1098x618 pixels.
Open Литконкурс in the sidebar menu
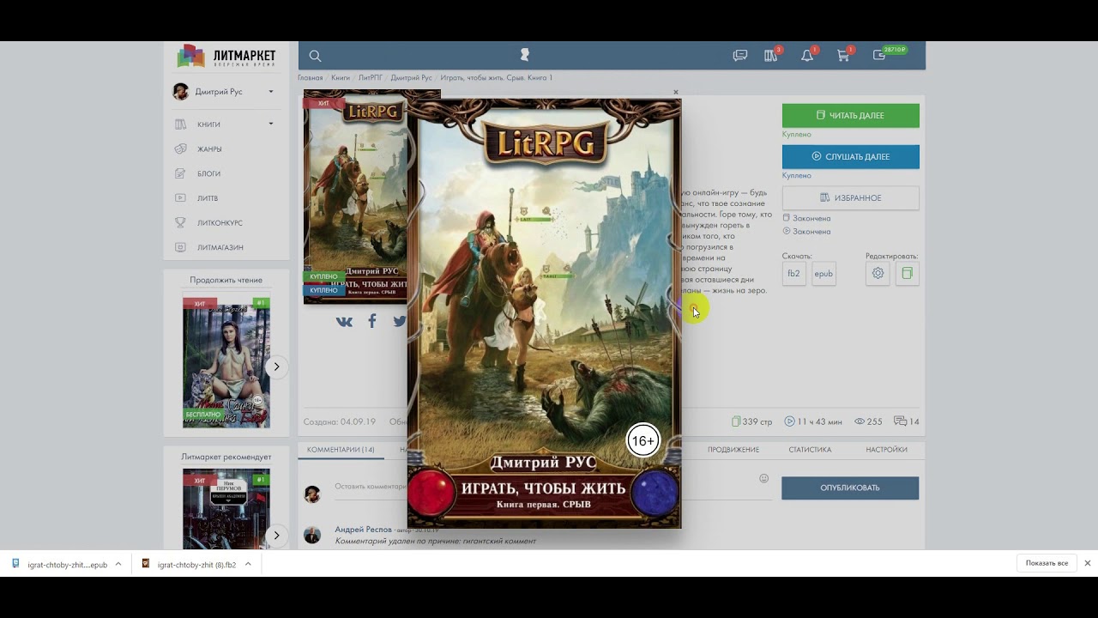pyautogui.click(x=220, y=222)
